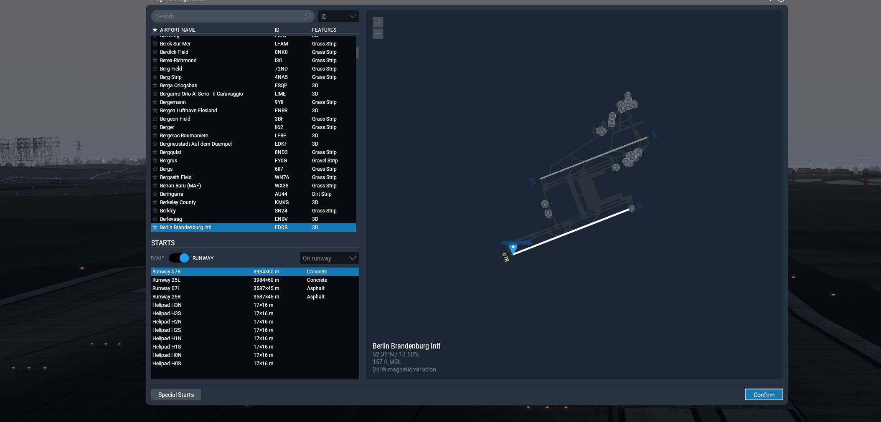Viewport: 881px width, 422px height.
Task: Click the RUNWAY label
Action: (203, 258)
